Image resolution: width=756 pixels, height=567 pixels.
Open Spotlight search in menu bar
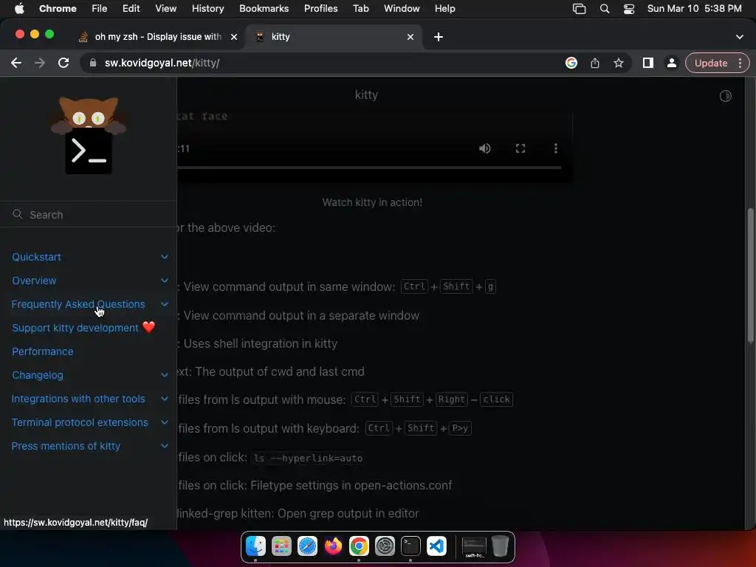[605, 9]
